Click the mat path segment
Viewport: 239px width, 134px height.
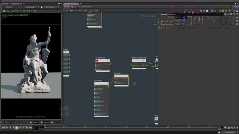(x=74, y=7)
